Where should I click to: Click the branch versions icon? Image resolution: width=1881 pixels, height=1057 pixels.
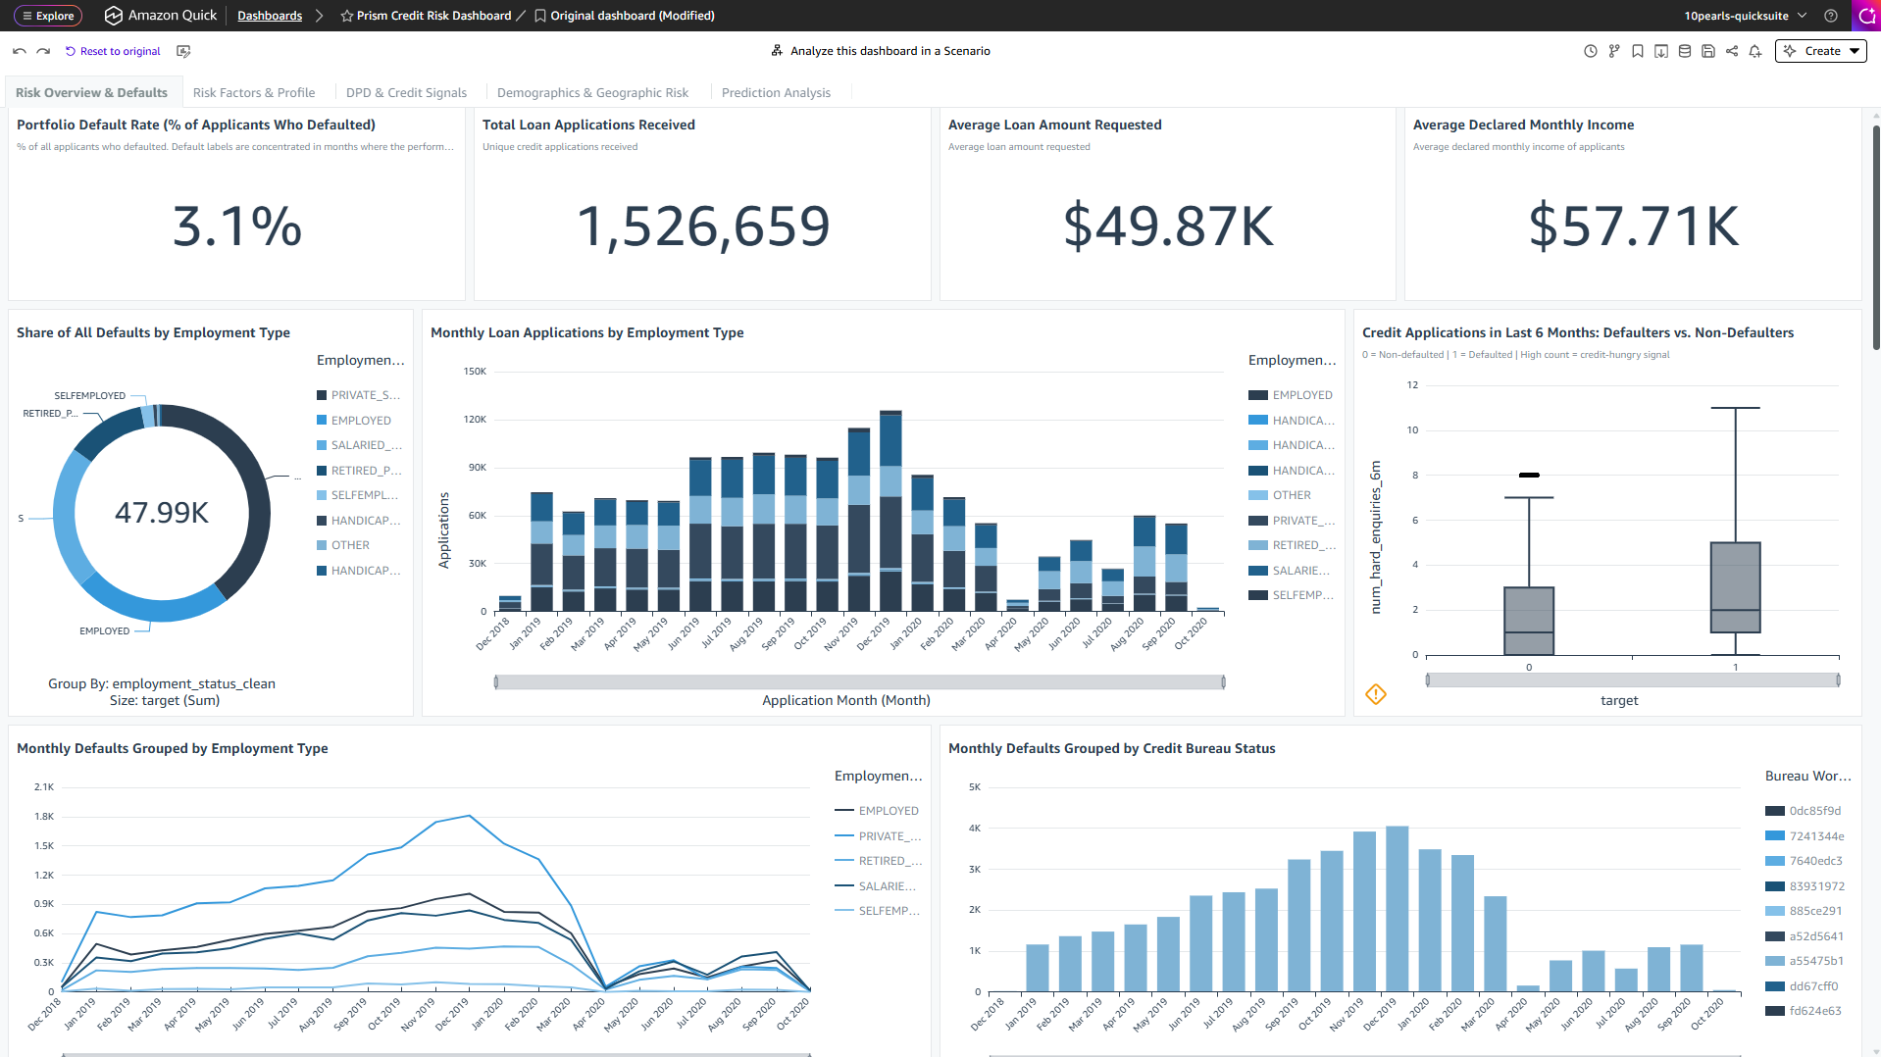(x=1614, y=51)
